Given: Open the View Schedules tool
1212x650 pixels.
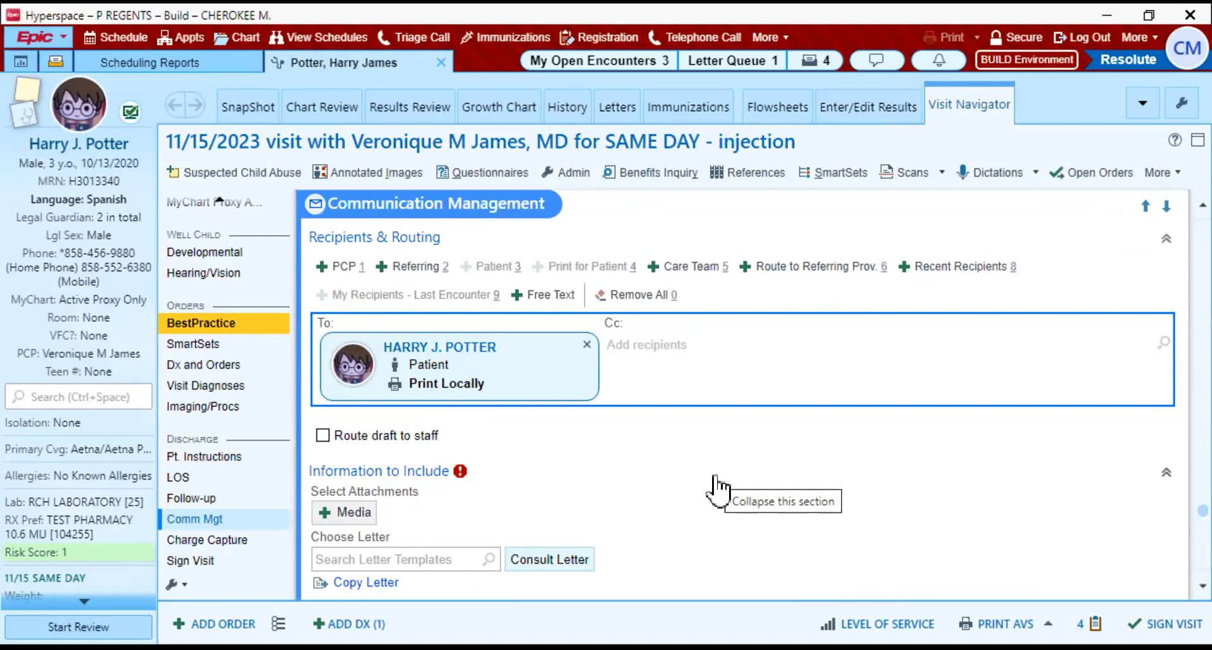Looking at the screenshot, I should 318,37.
